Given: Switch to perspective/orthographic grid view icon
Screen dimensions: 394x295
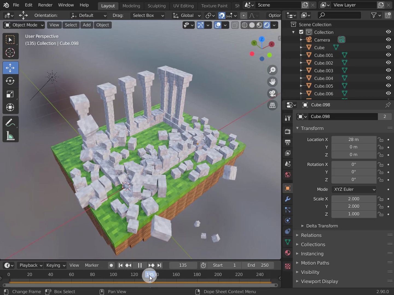Looking at the screenshot, I should pyautogui.click(x=272, y=105).
